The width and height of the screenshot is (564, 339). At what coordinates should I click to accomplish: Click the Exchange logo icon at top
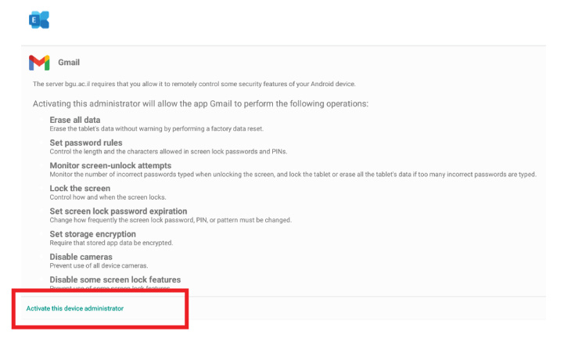click(x=39, y=20)
